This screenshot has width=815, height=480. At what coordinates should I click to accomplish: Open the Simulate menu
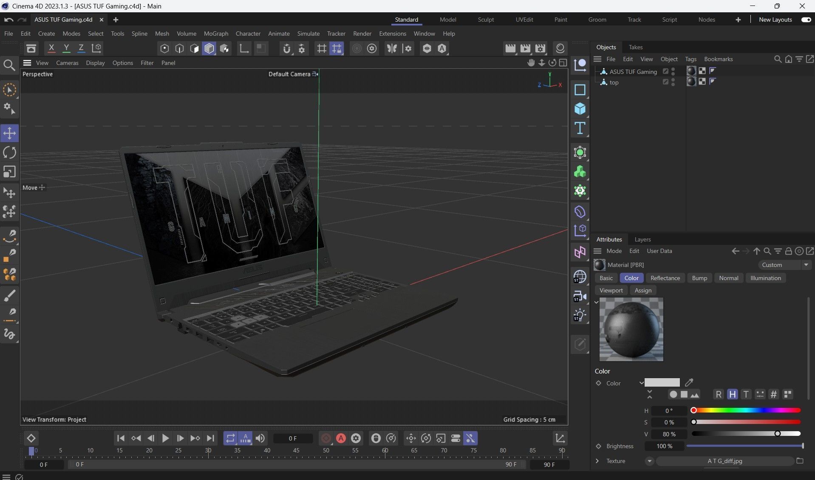point(308,34)
